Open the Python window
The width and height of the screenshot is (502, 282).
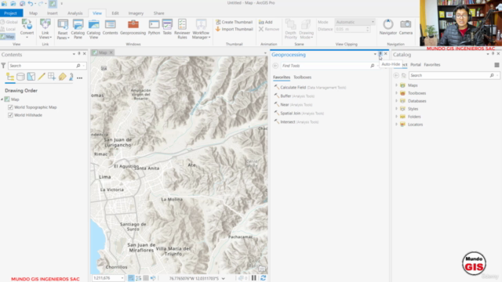point(154,27)
